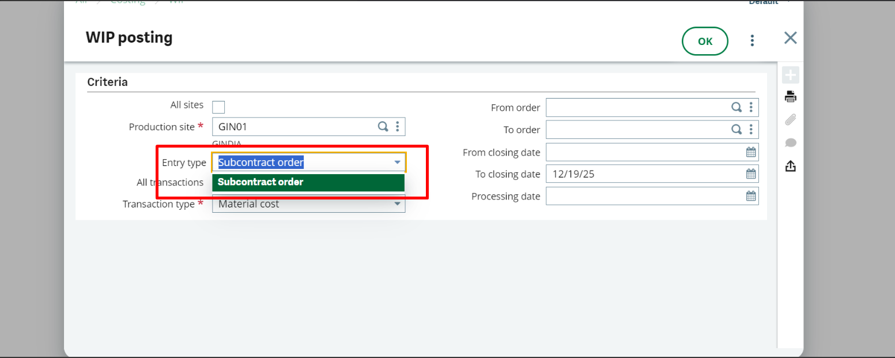The width and height of the screenshot is (895, 358).
Task: Open From order lookup magnifier icon
Action: click(x=737, y=107)
